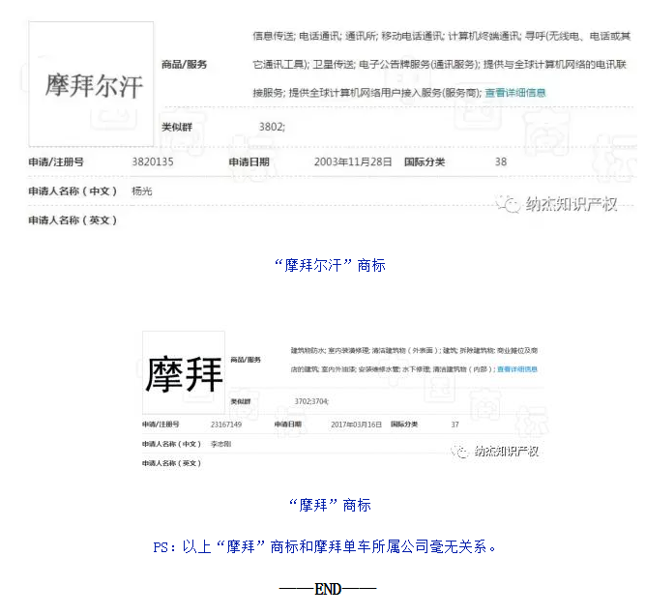Select registration number 23167149
Image resolution: width=645 pixels, height=615 pixels.
226,425
